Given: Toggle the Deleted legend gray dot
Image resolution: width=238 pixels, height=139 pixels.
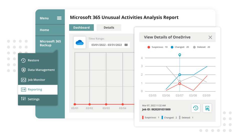Looking at the screenshot, I should coord(194,47).
